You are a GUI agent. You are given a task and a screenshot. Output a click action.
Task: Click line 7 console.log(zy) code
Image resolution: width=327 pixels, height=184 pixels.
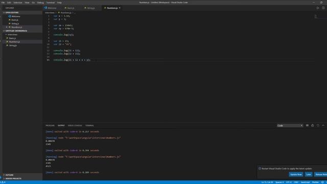tap(63, 35)
